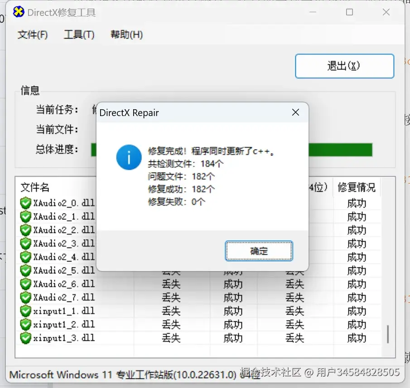The height and width of the screenshot is (388, 410).
Task: Open the 帮助(H) menu
Action: point(126,34)
